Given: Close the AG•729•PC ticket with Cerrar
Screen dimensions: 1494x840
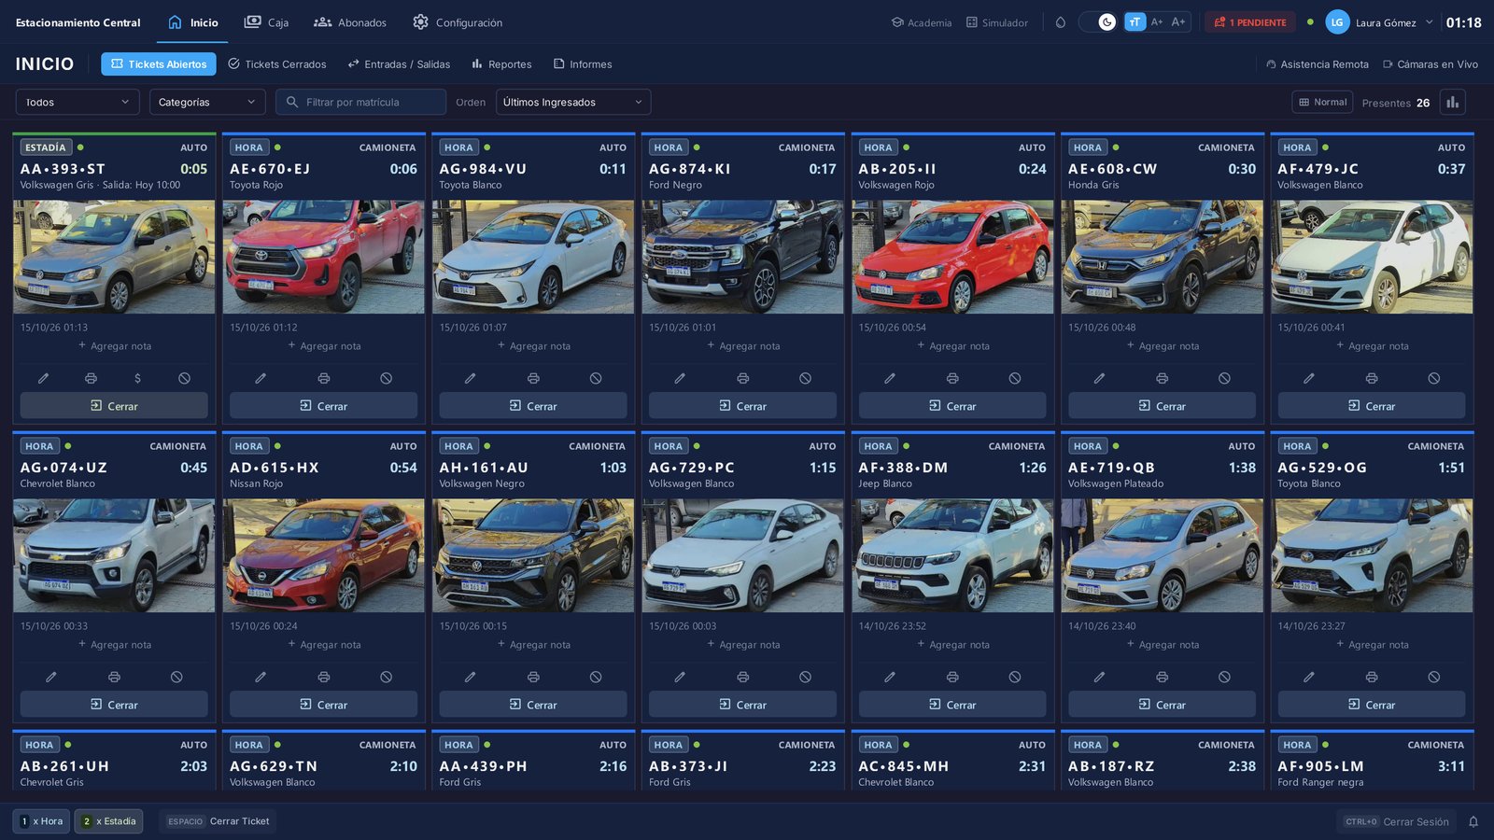Looking at the screenshot, I should (742, 704).
